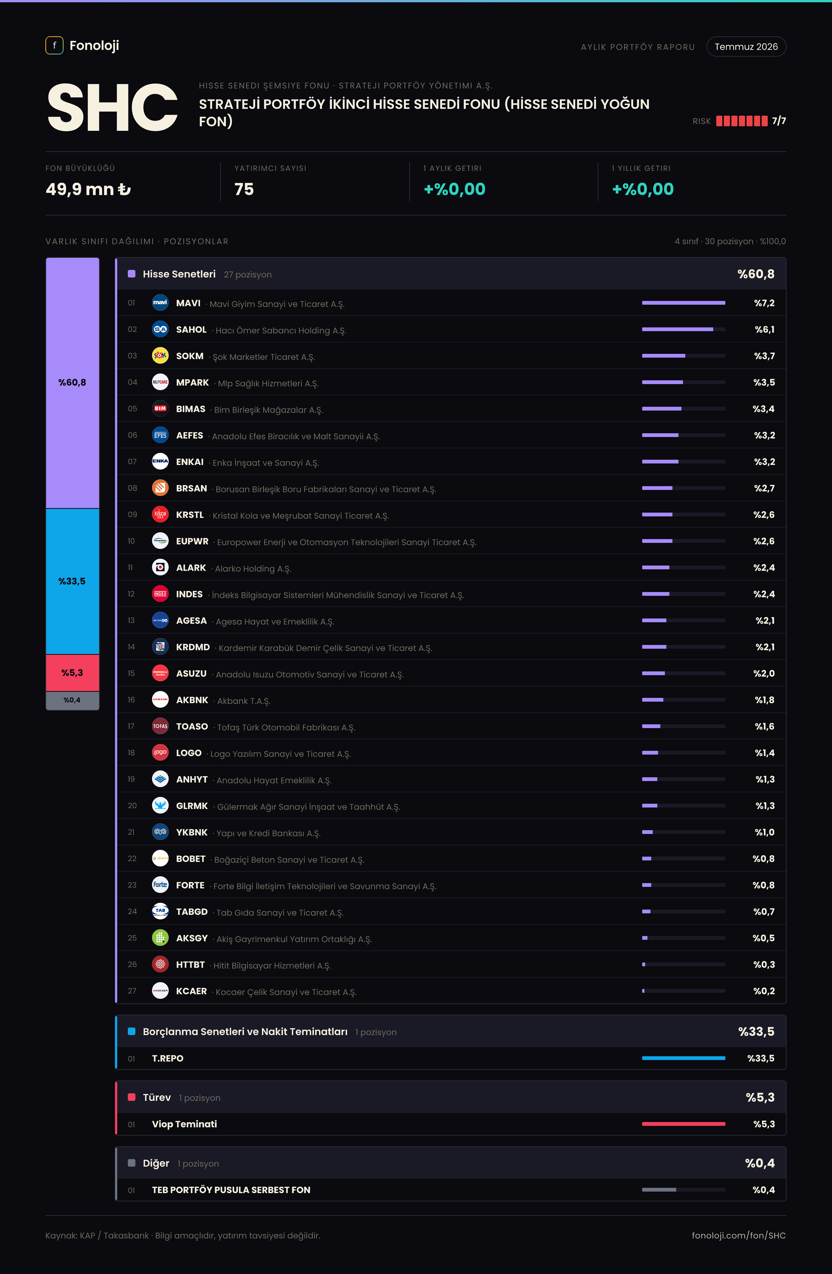Screen dimensions: 832x1274
Task: Click the BRSAN Borusan logo
Action: 160,488
